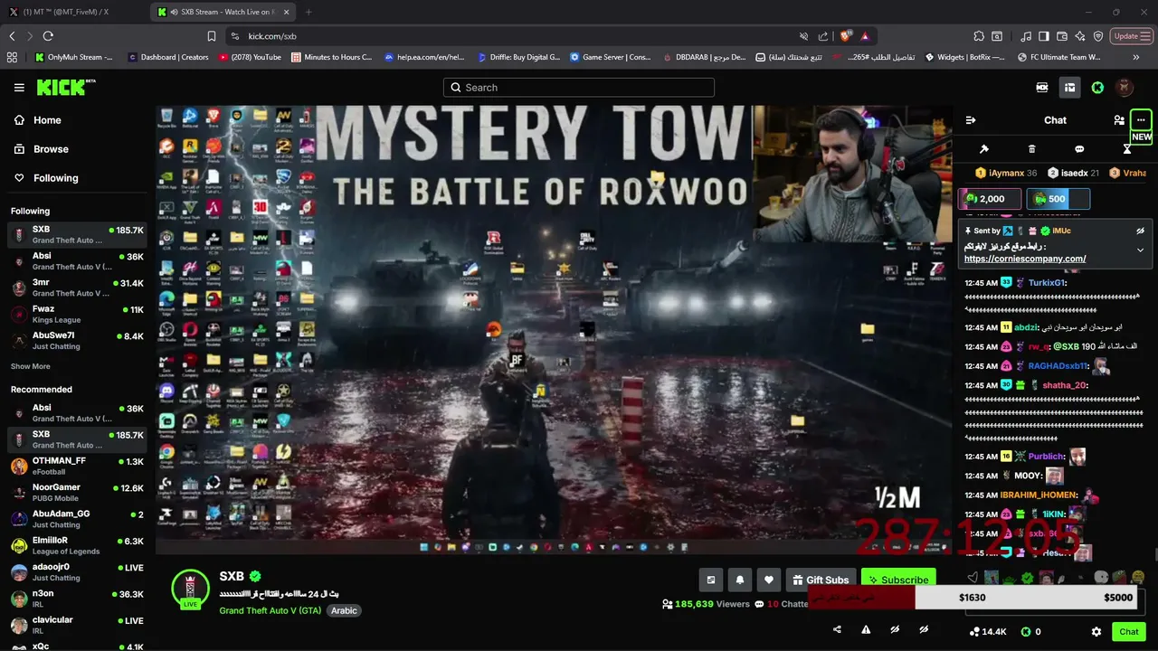Expand the Show More following list
This screenshot has height=651, width=1158.
pos(31,366)
